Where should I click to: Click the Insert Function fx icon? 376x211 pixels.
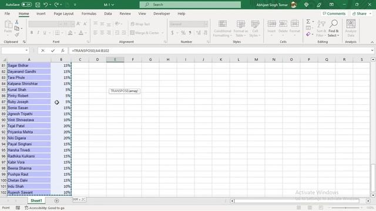pos(63,50)
